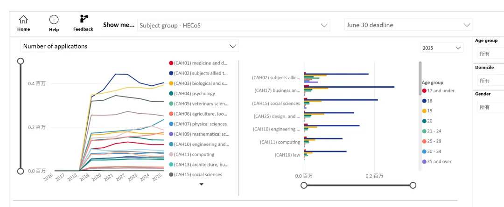Expand the June 30 deadline dropdown

click(408, 25)
